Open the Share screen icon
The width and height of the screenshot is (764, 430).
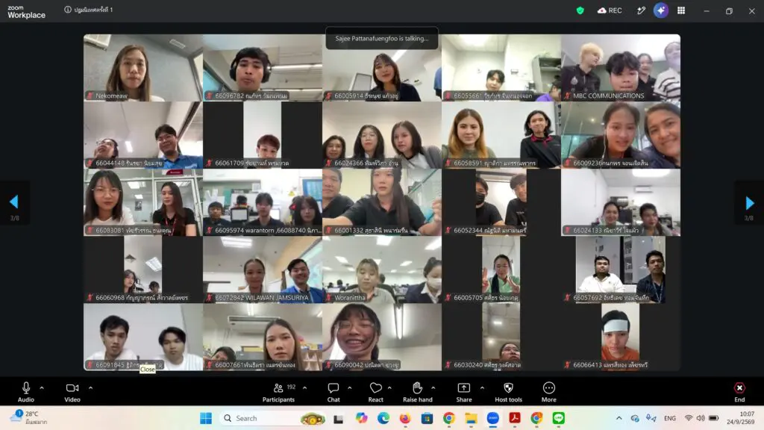coord(464,393)
